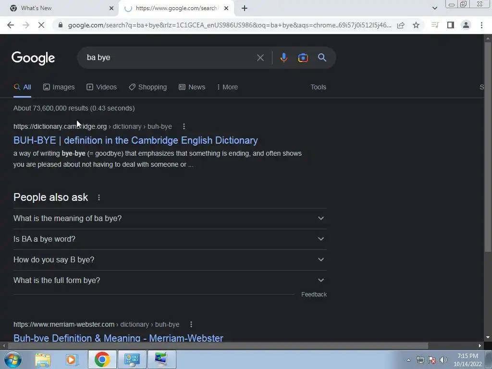
Task: Open Windows Media Player from taskbar
Action: [x=72, y=359]
